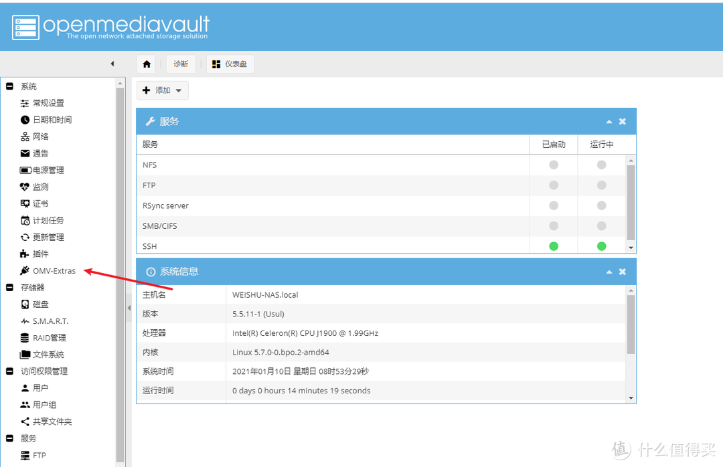The image size is (723, 467).
Task: Click SSH enabled green indicator
Action: point(554,246)
